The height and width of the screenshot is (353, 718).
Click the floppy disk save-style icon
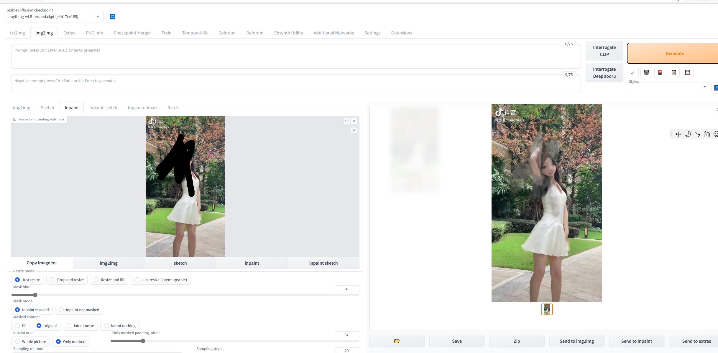(x=687, y=73)
